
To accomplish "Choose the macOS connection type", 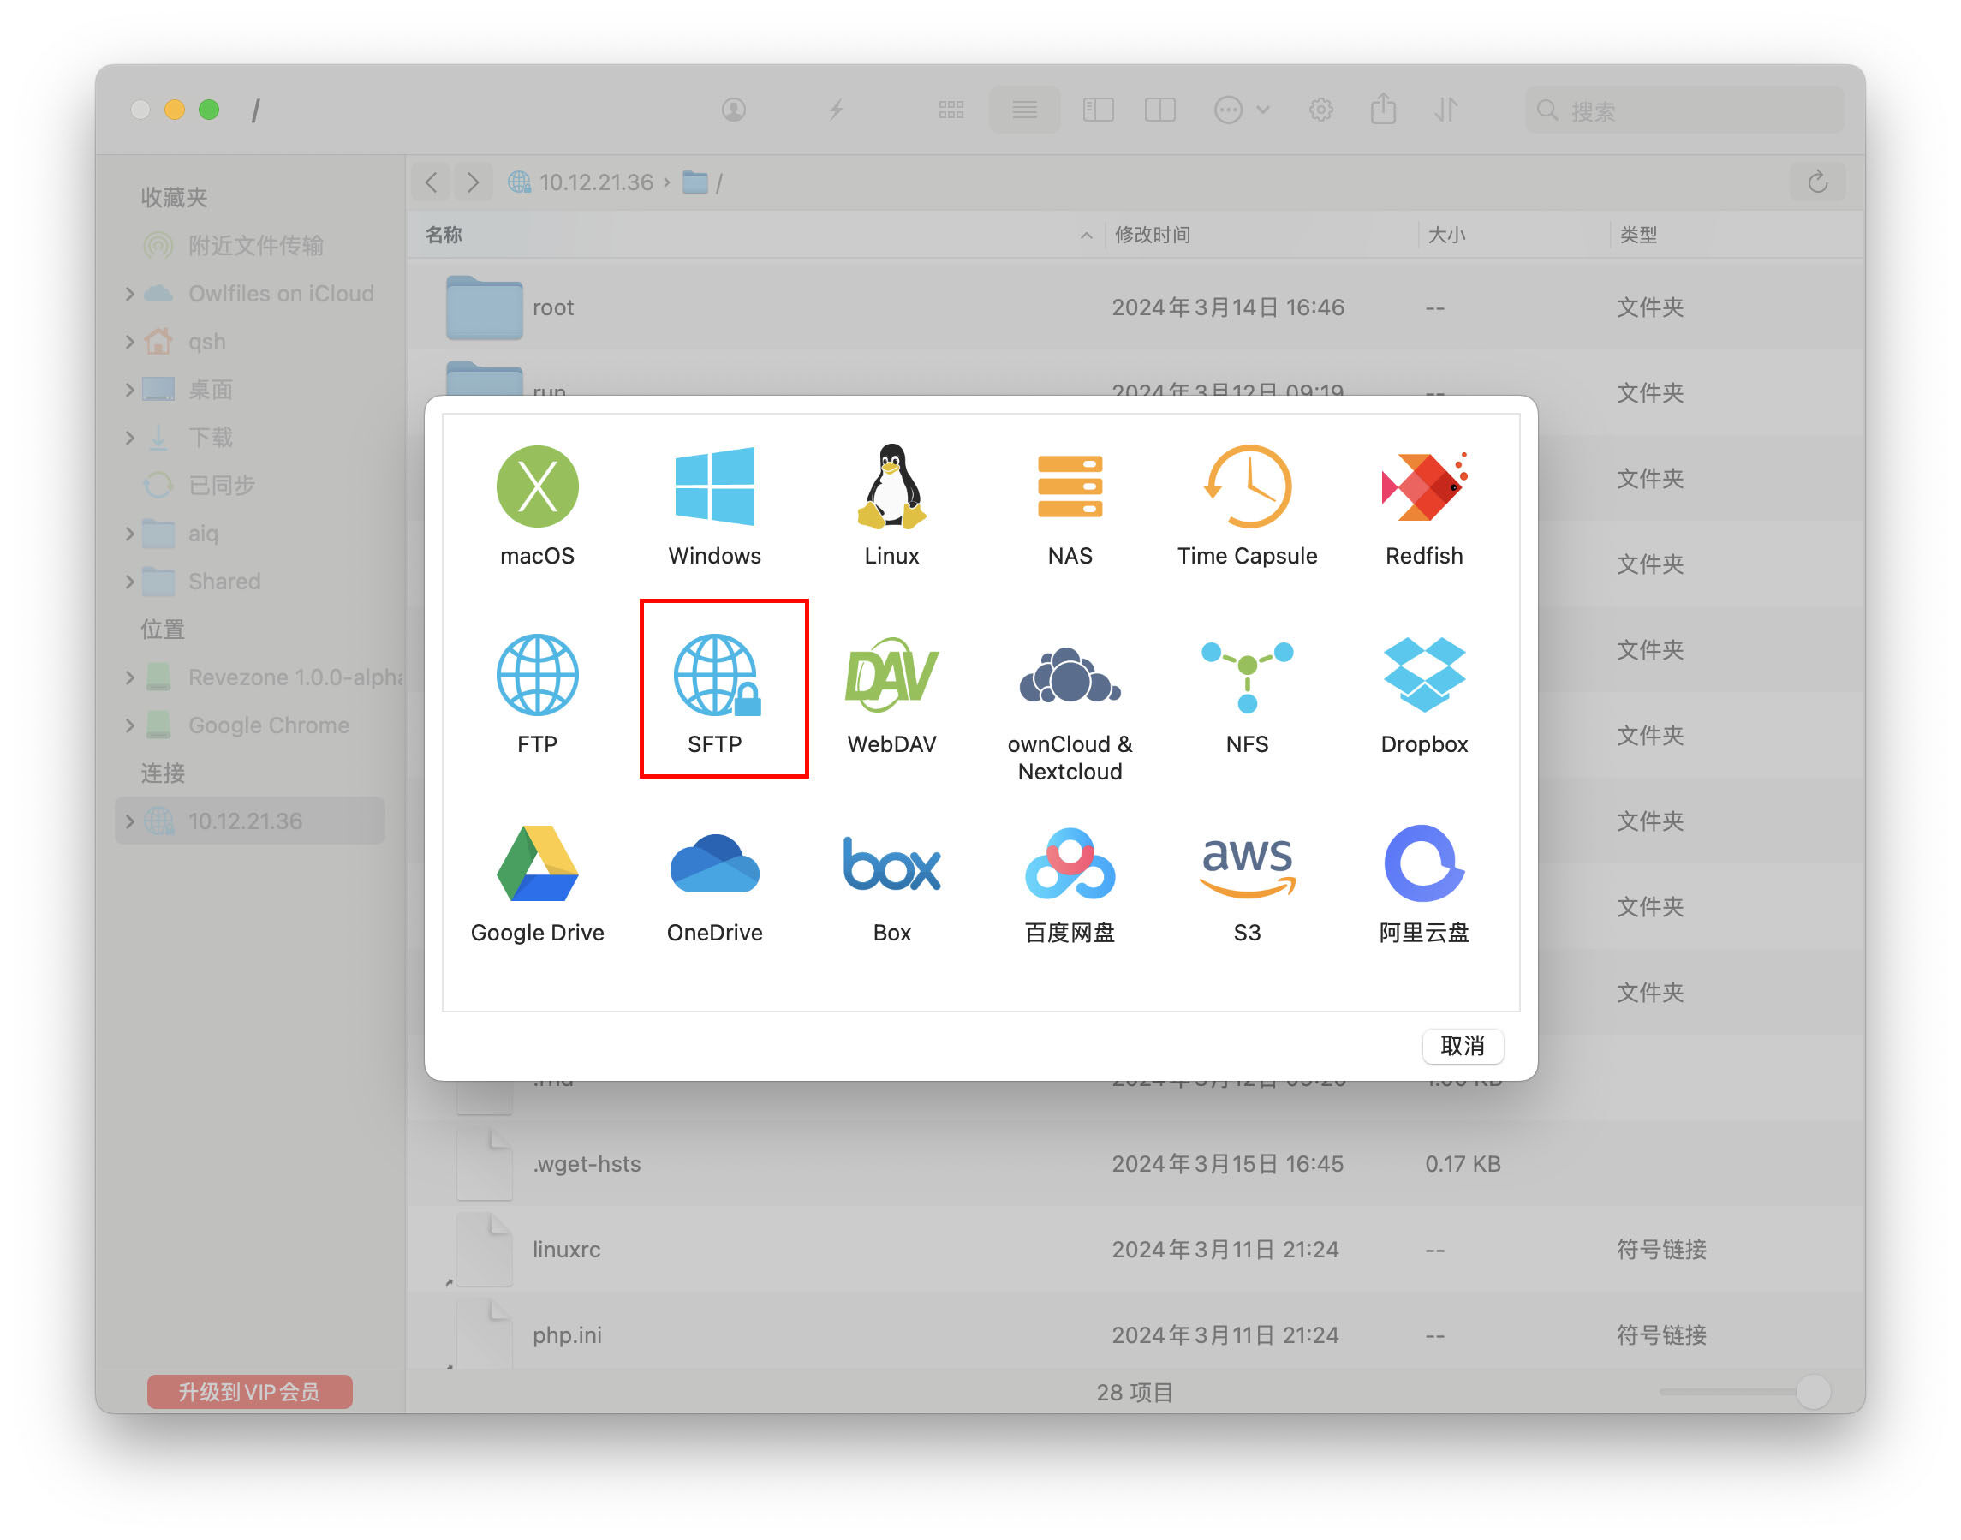I will [537, 506].
